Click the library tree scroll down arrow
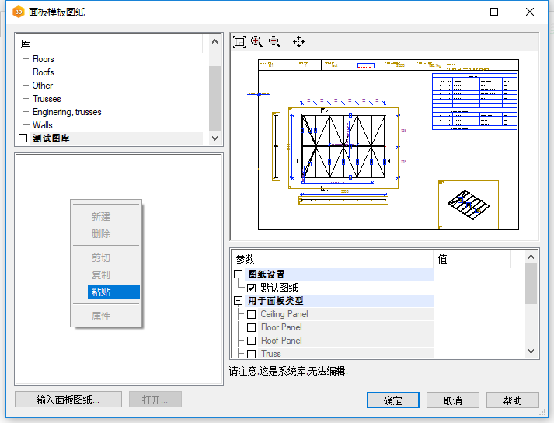554x423 pixels. 214,138
